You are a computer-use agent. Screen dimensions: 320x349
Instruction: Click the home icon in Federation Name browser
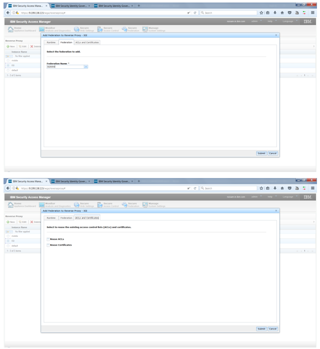pos(282,13)
